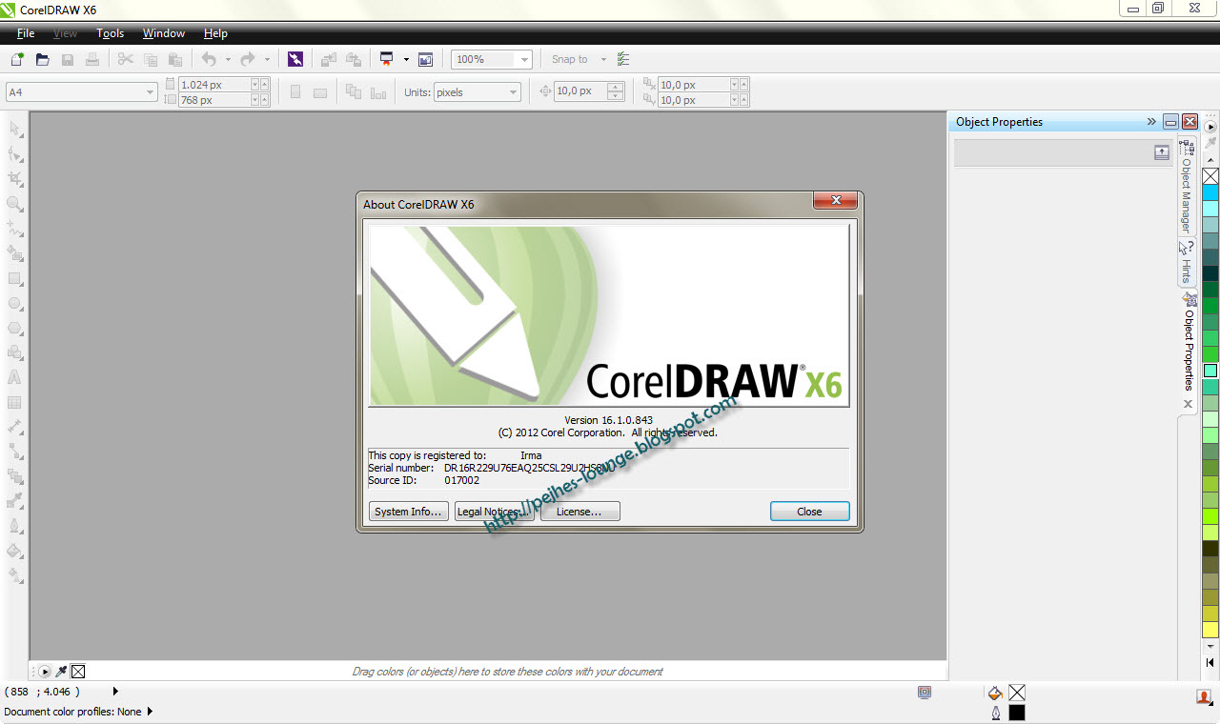The image size is (1220, 724).
Task: Select the Crop tool
Action: [15, 178]
